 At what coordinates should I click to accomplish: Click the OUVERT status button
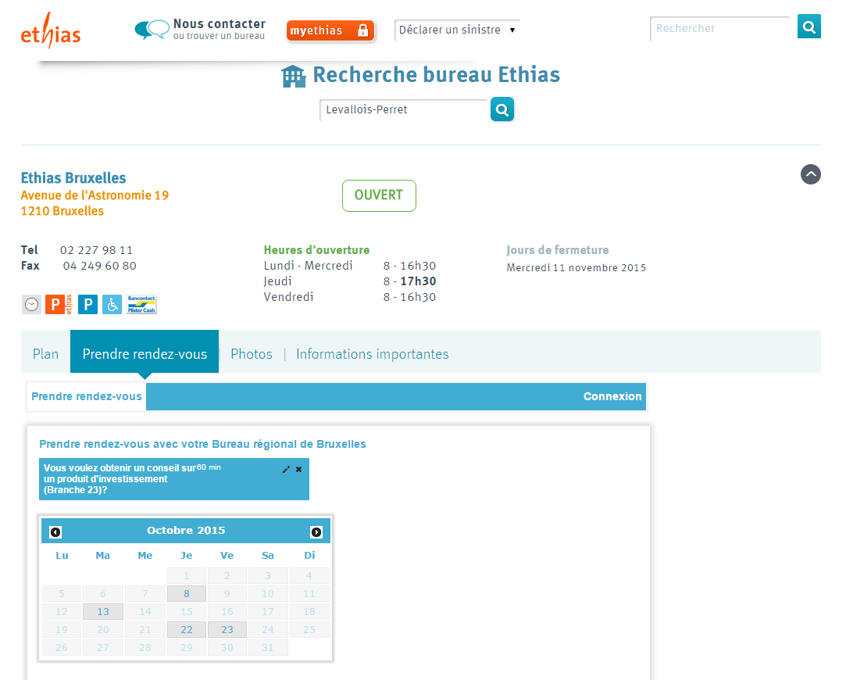[x=380, y=195]
